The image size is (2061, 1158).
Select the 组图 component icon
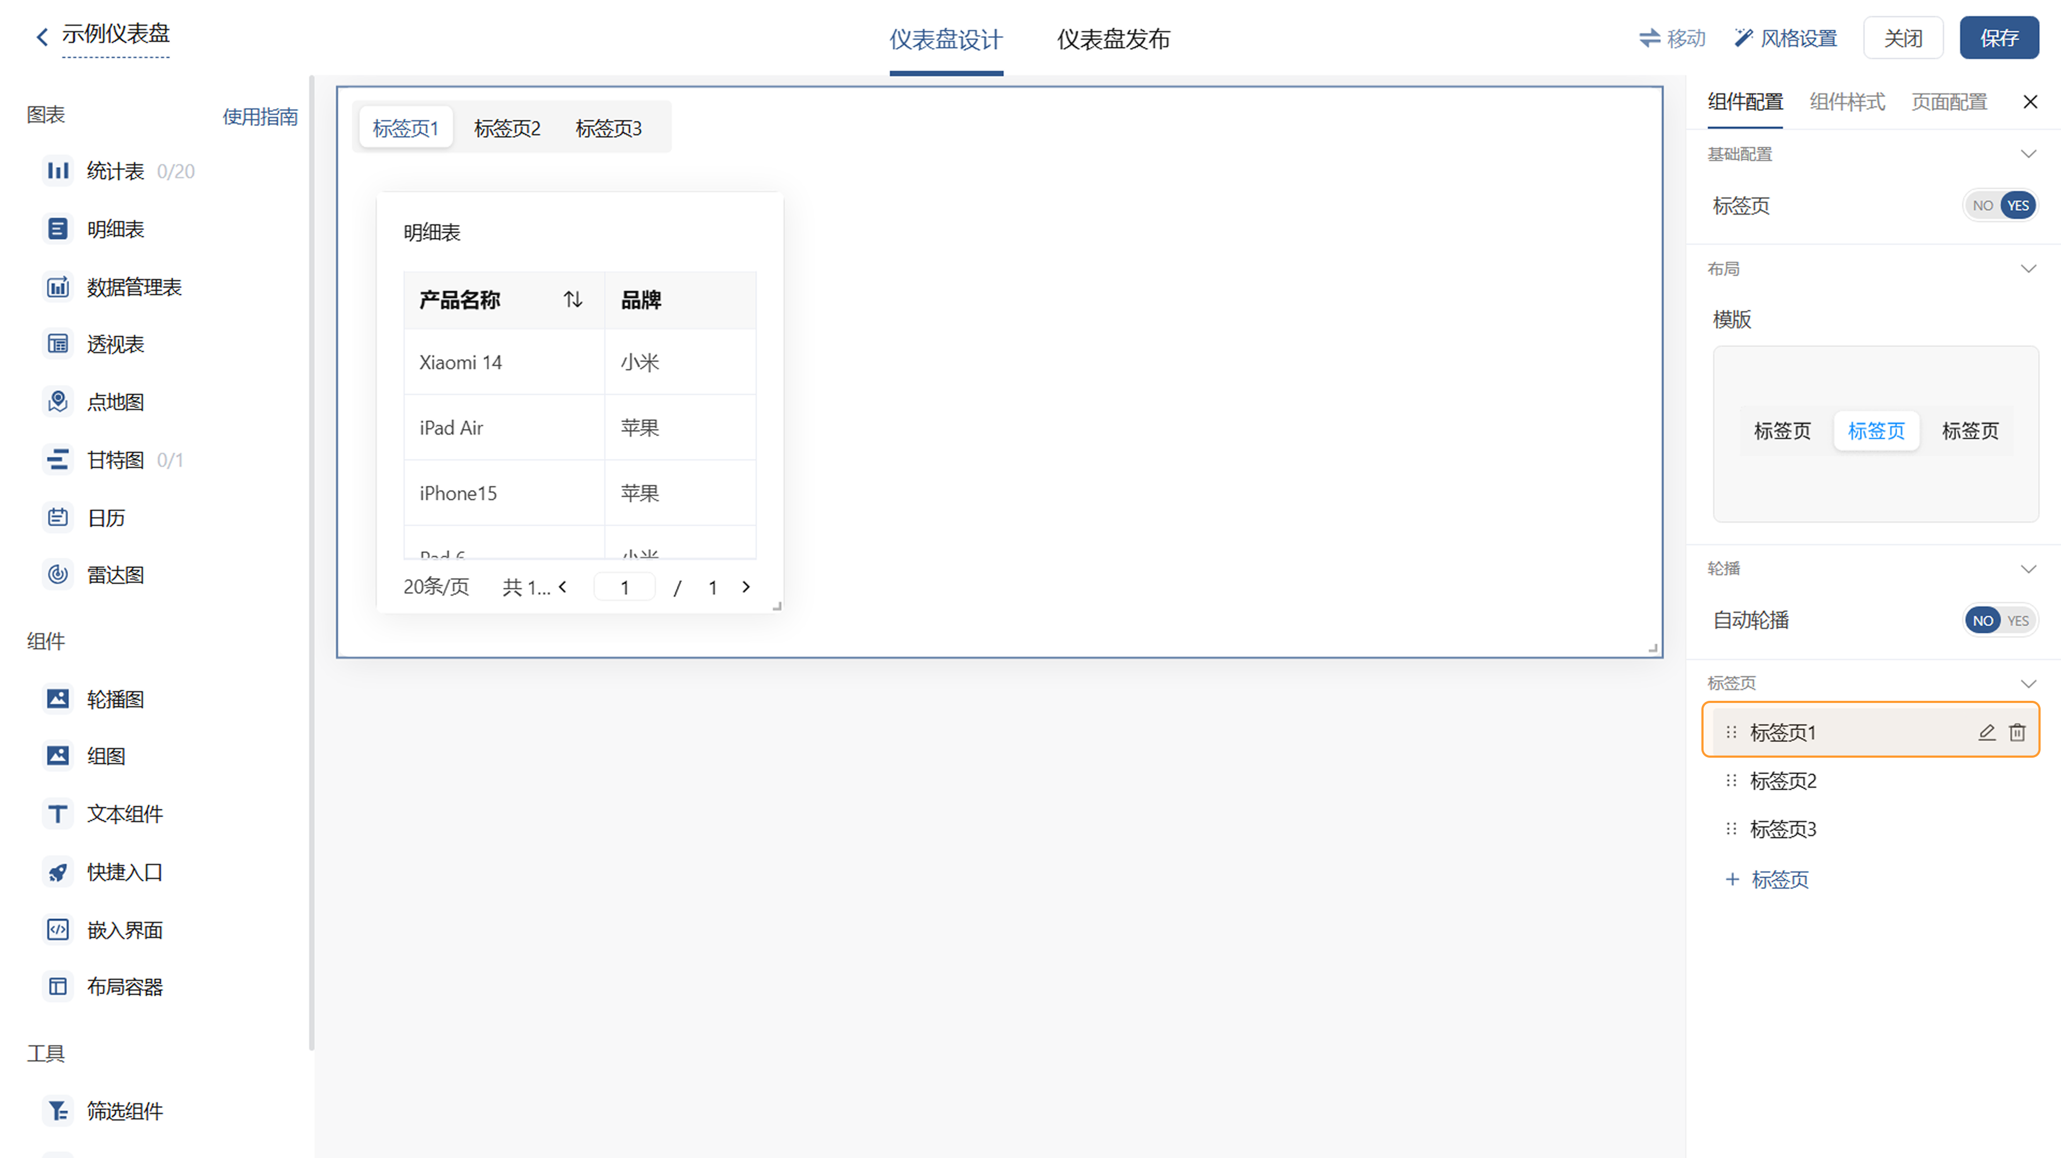pos(57,756)
